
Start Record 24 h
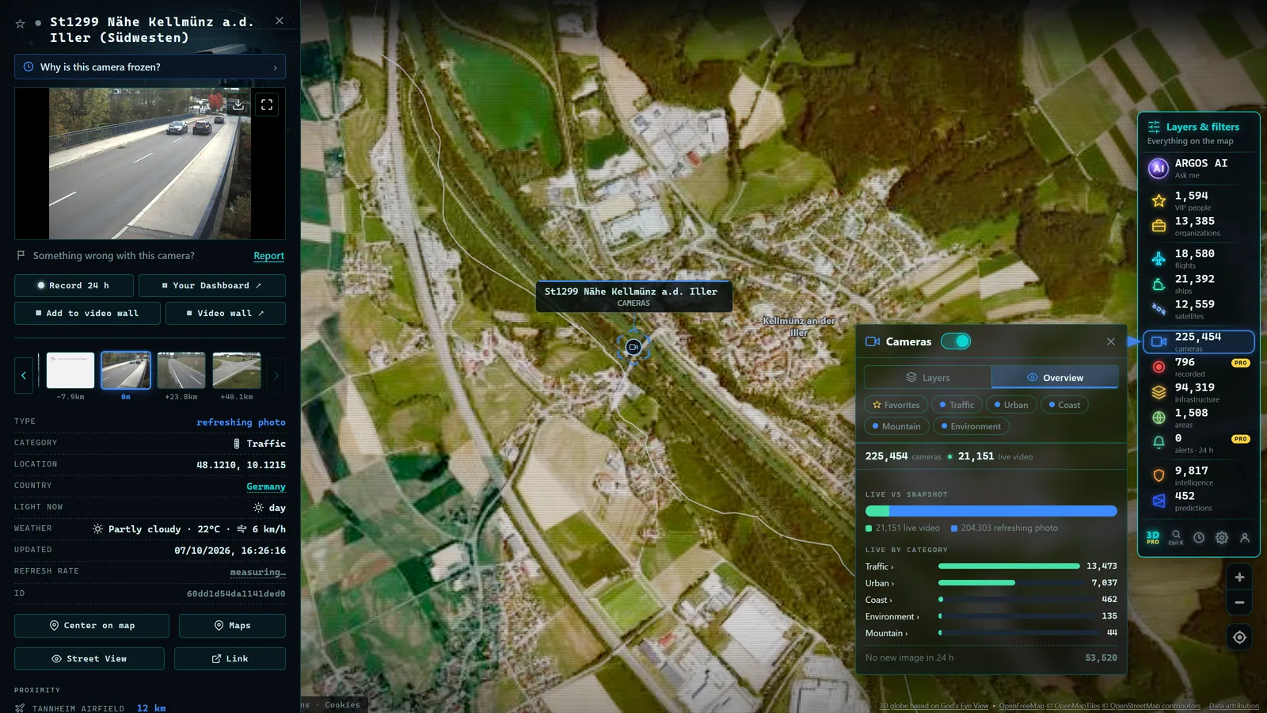click(74, 285)
